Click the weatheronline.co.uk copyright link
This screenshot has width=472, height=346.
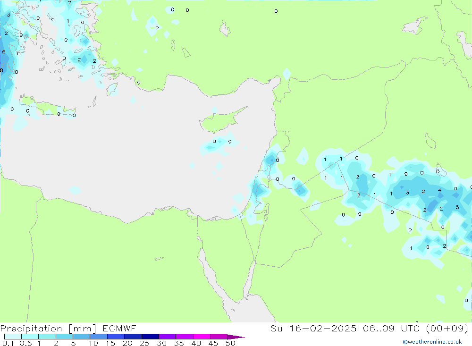432,342
